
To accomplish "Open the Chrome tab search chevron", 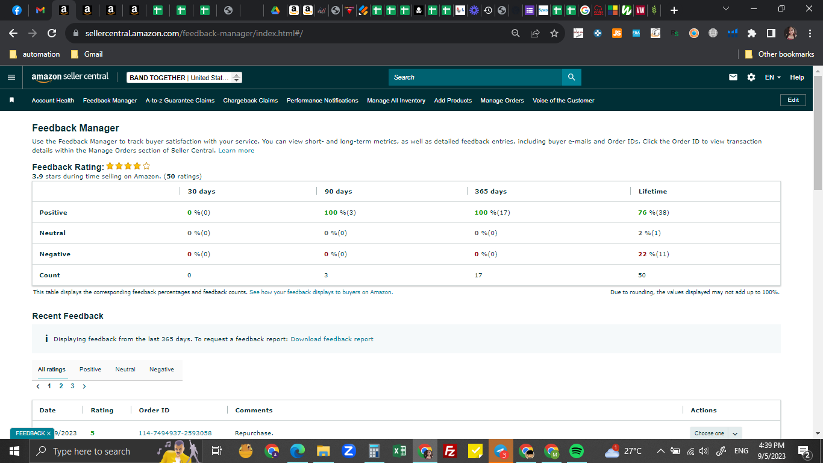I will 725,9.
